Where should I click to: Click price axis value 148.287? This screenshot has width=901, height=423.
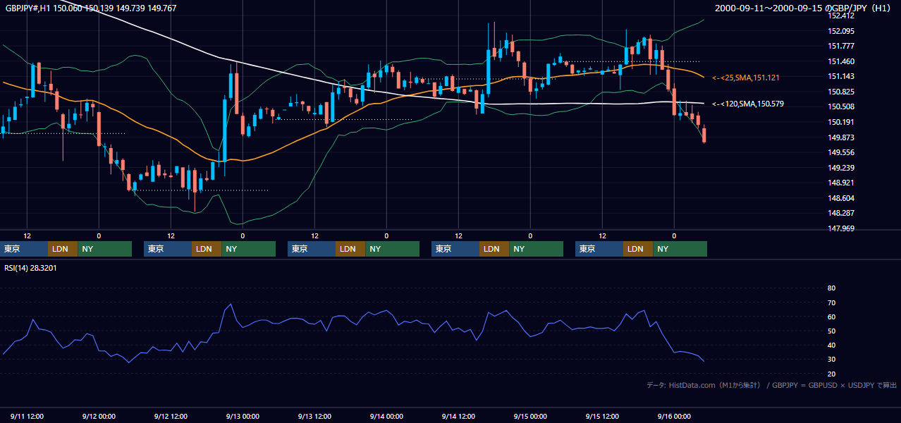[842, 213]
